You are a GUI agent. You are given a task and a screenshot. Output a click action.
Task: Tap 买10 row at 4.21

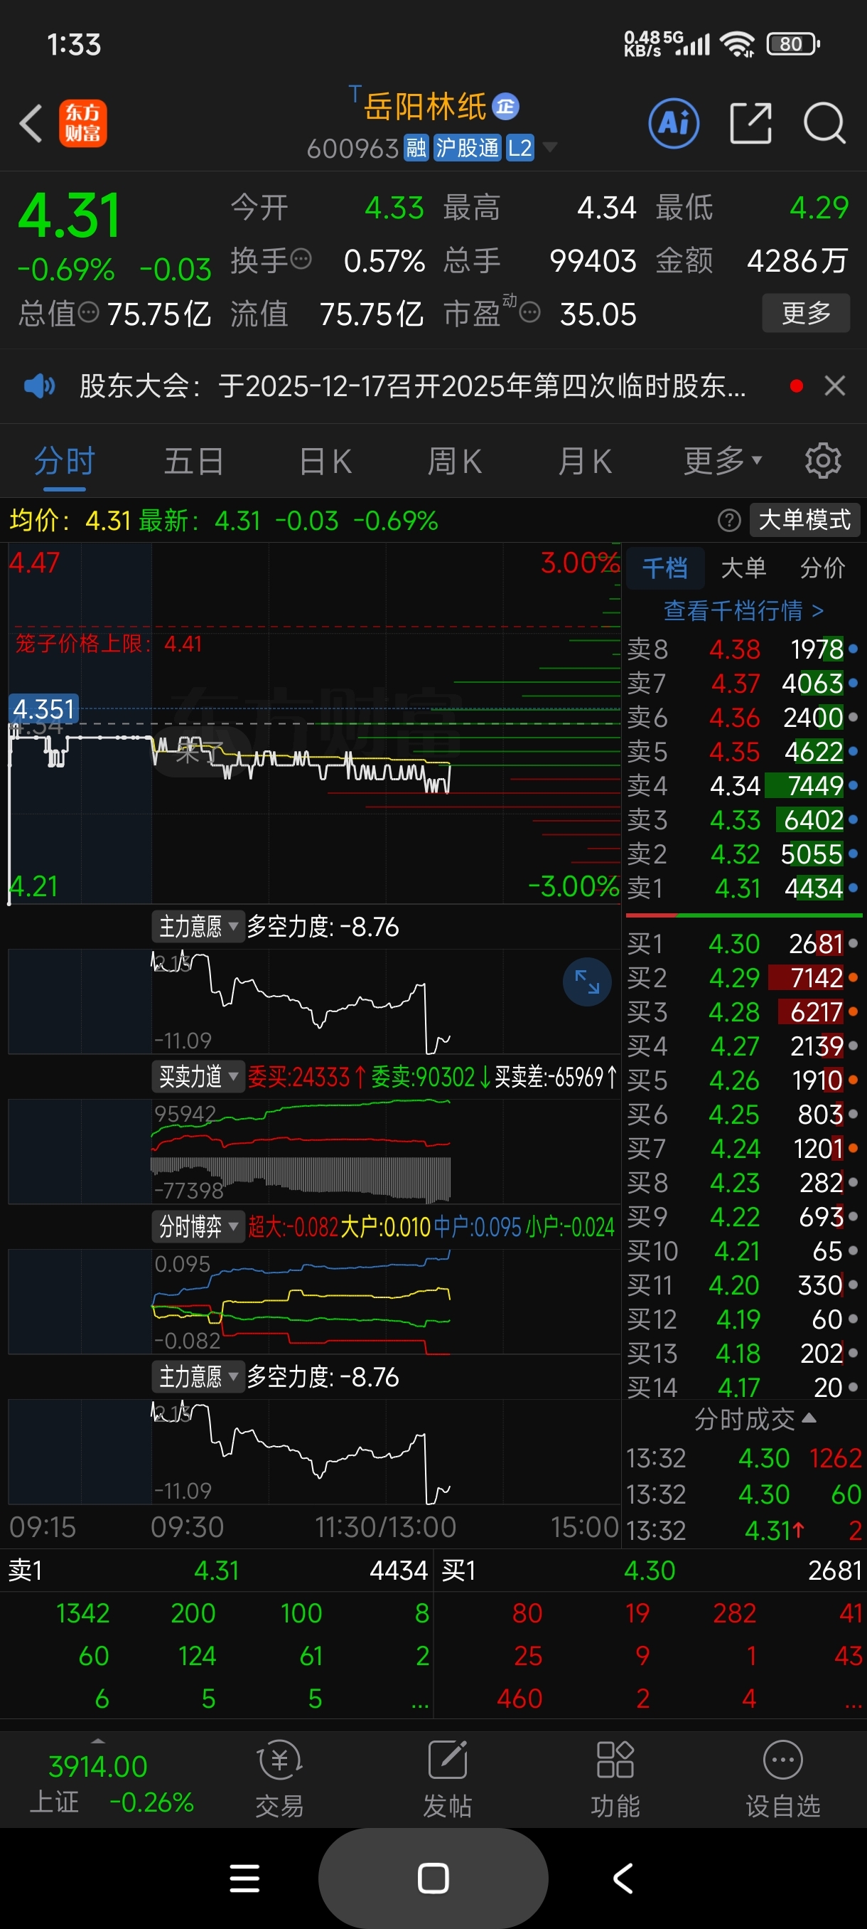tap(743, 1250)
